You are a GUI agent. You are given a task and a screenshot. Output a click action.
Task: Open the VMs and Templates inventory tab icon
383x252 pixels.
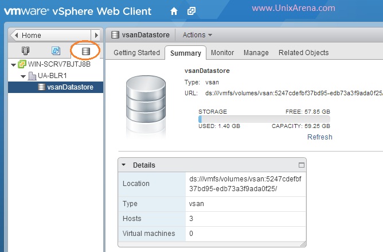pos(56,51)
